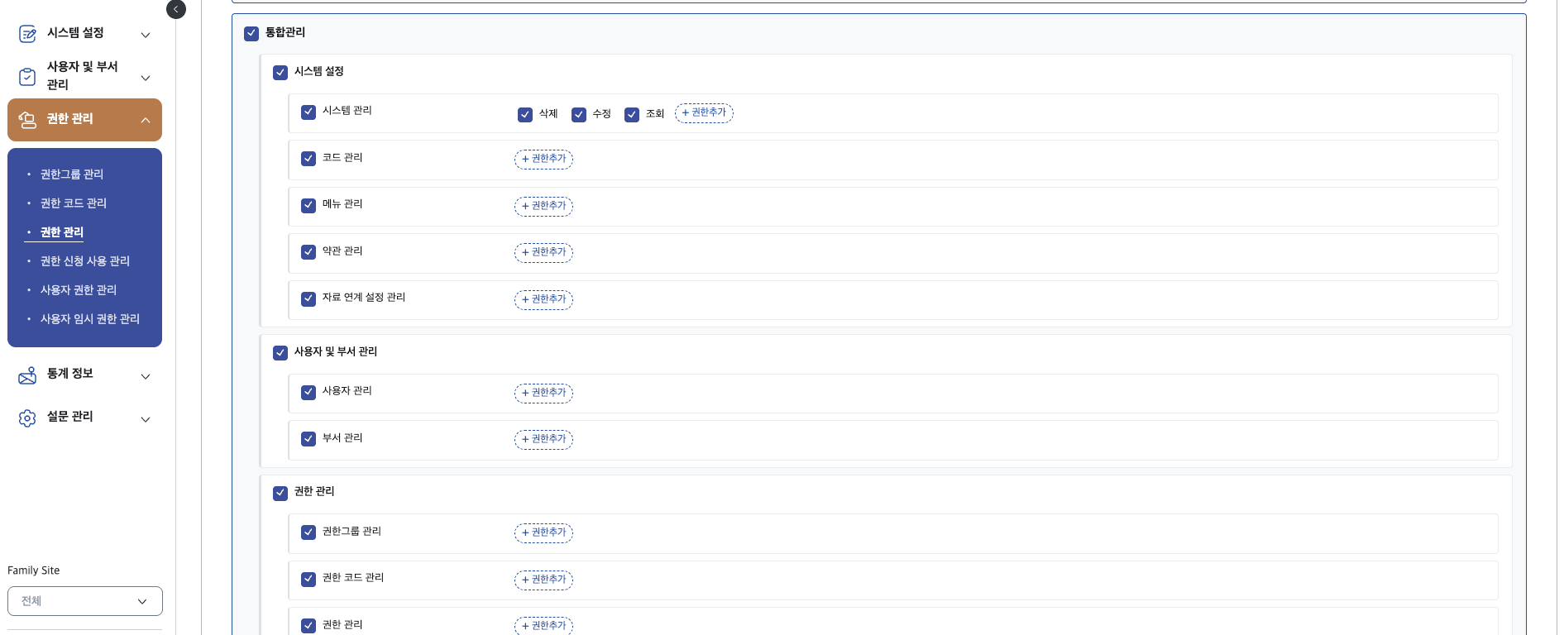
Task: Collapse the sidebar with round arrow button
Action: 176,9
